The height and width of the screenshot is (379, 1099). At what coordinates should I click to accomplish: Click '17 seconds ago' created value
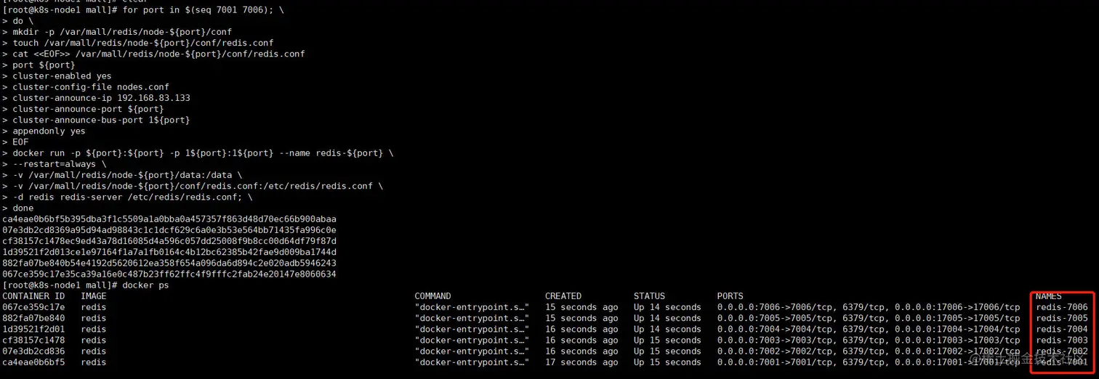coord(581,362)
